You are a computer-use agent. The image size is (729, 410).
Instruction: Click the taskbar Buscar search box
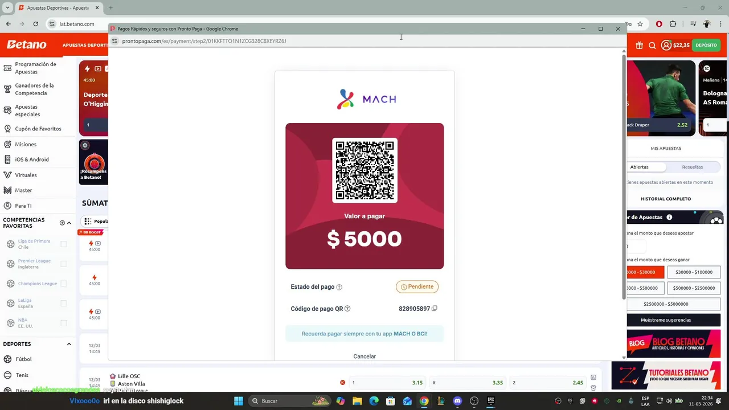[291, 401]
